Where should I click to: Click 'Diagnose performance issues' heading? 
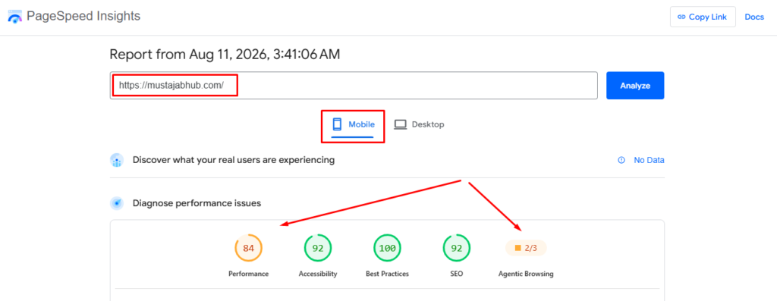(x=197, y=203)
